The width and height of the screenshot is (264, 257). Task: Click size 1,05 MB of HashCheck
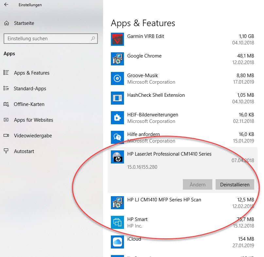(245, 95)
